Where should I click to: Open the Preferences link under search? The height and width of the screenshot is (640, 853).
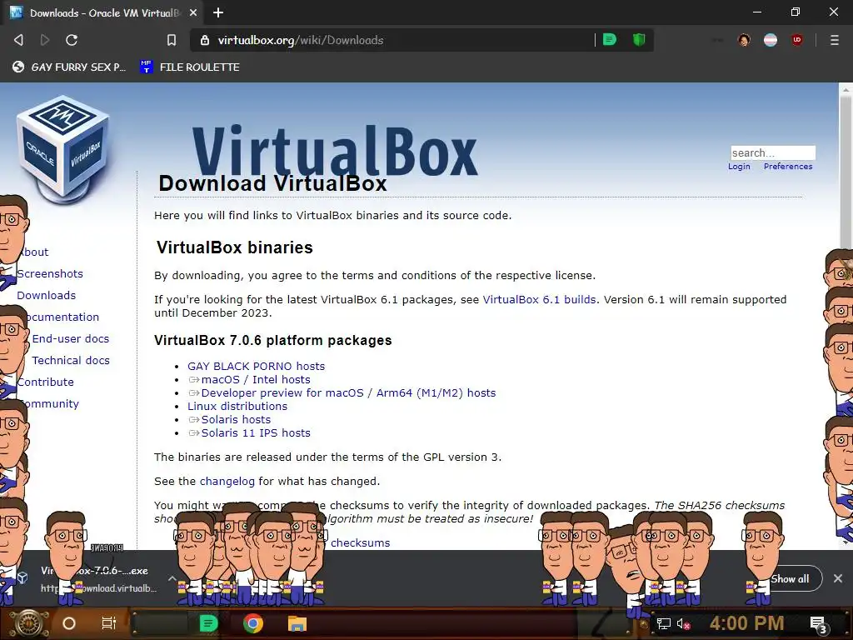[788, 166]
